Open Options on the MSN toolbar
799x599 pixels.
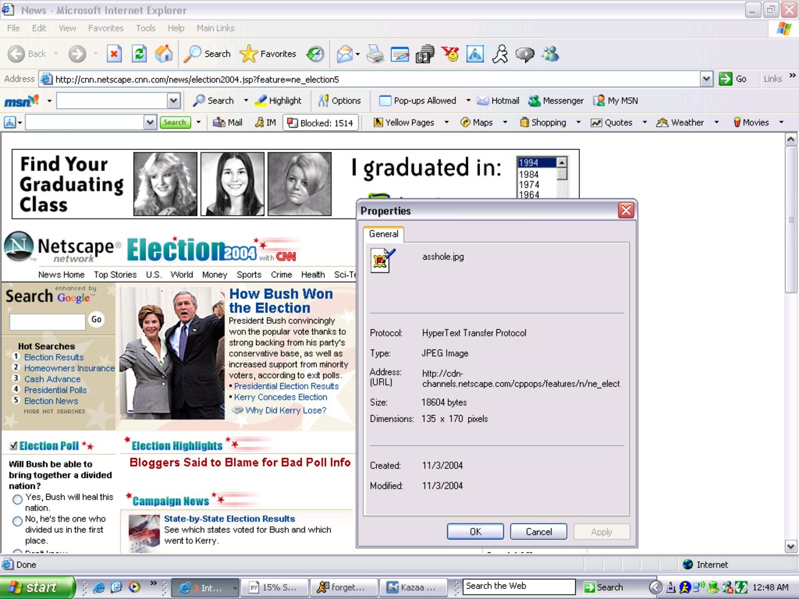coord(340,100)
